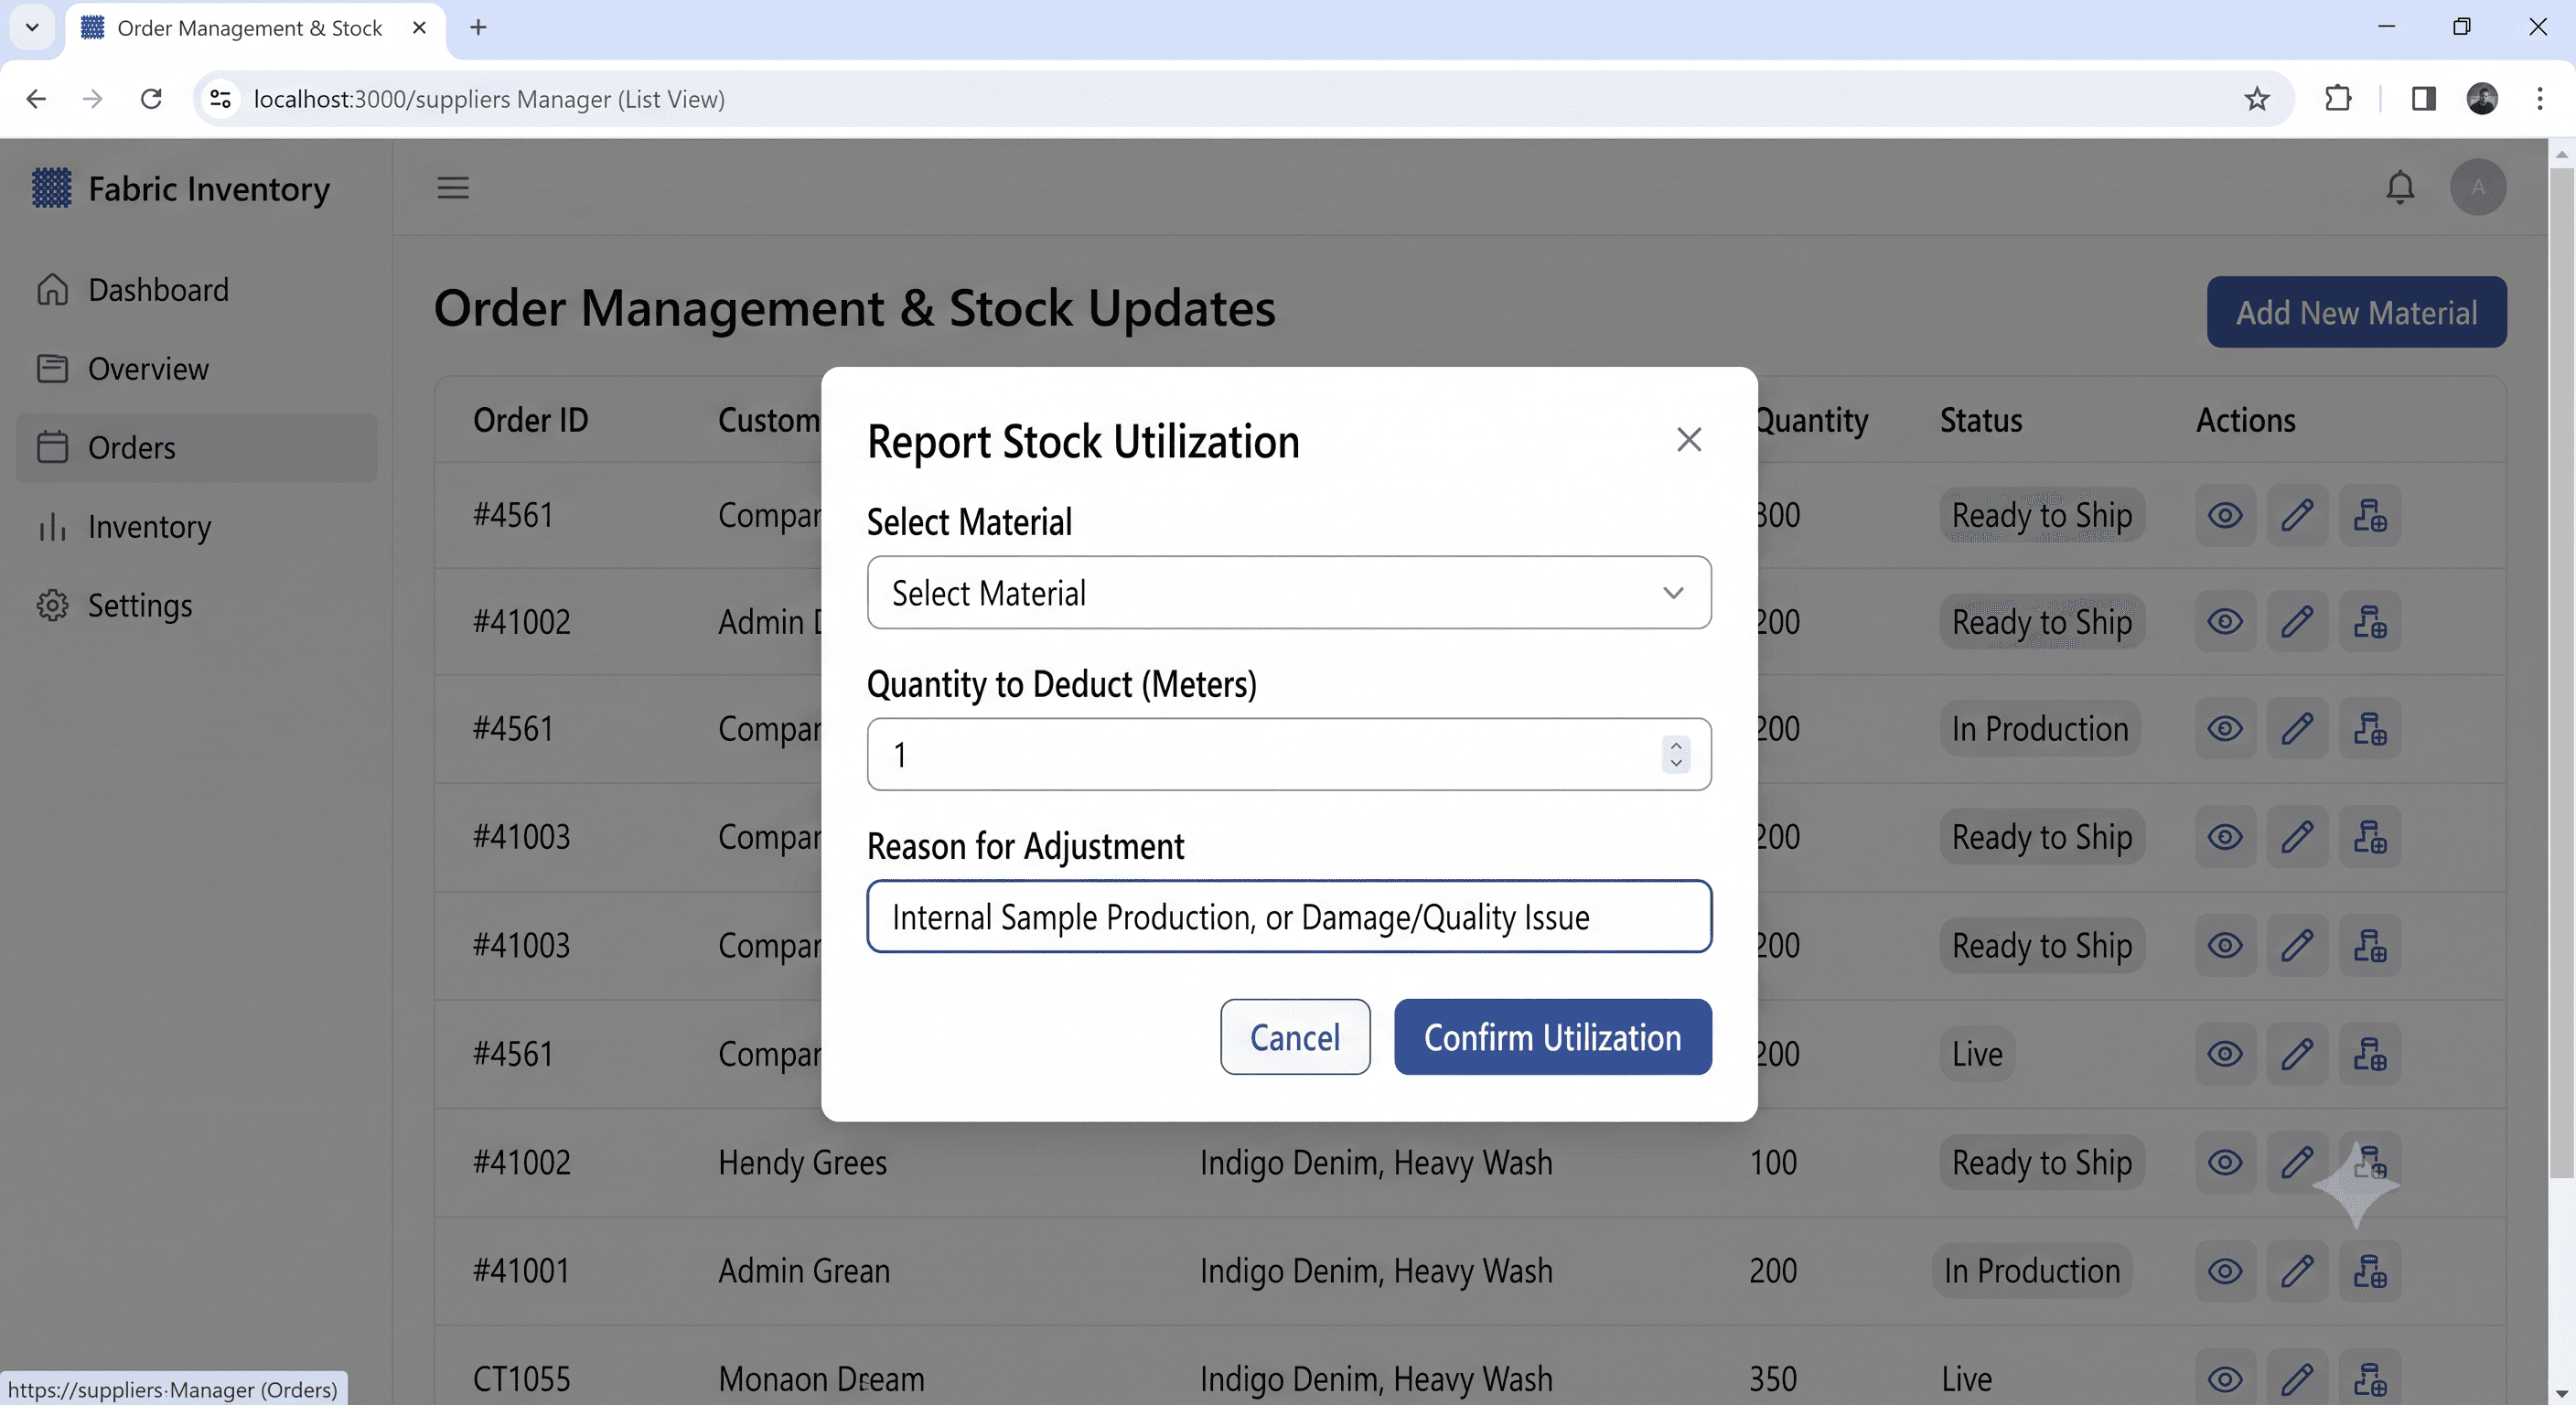Edit the CT1055 Monaon Dream order
This screenshot has width=2576, height=1405.
tap(2297, 1380)
